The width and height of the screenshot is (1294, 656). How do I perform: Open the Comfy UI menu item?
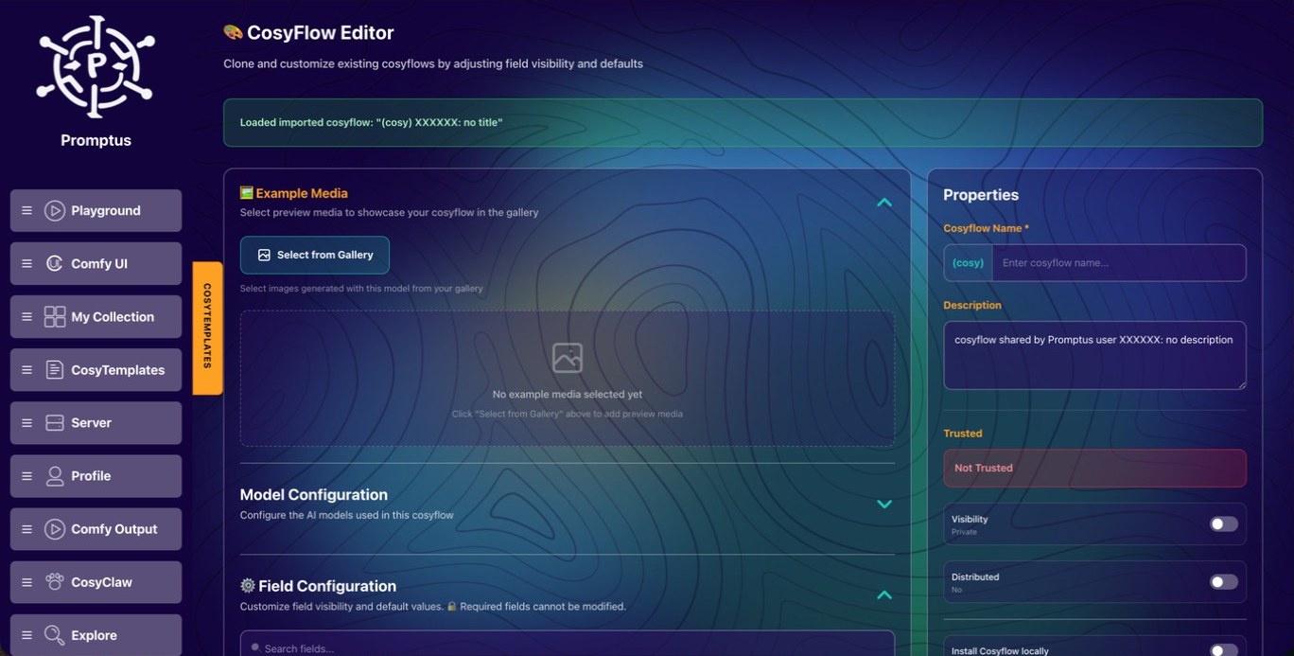coord(96,264)
